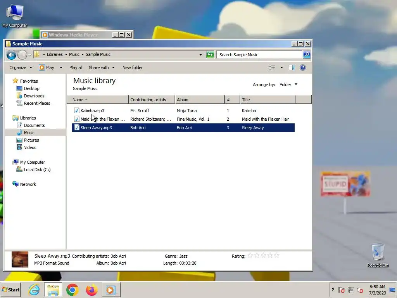The image size is (397, 298).
Task: Show hidden tray icons arrow
Action: pos(333,289)
